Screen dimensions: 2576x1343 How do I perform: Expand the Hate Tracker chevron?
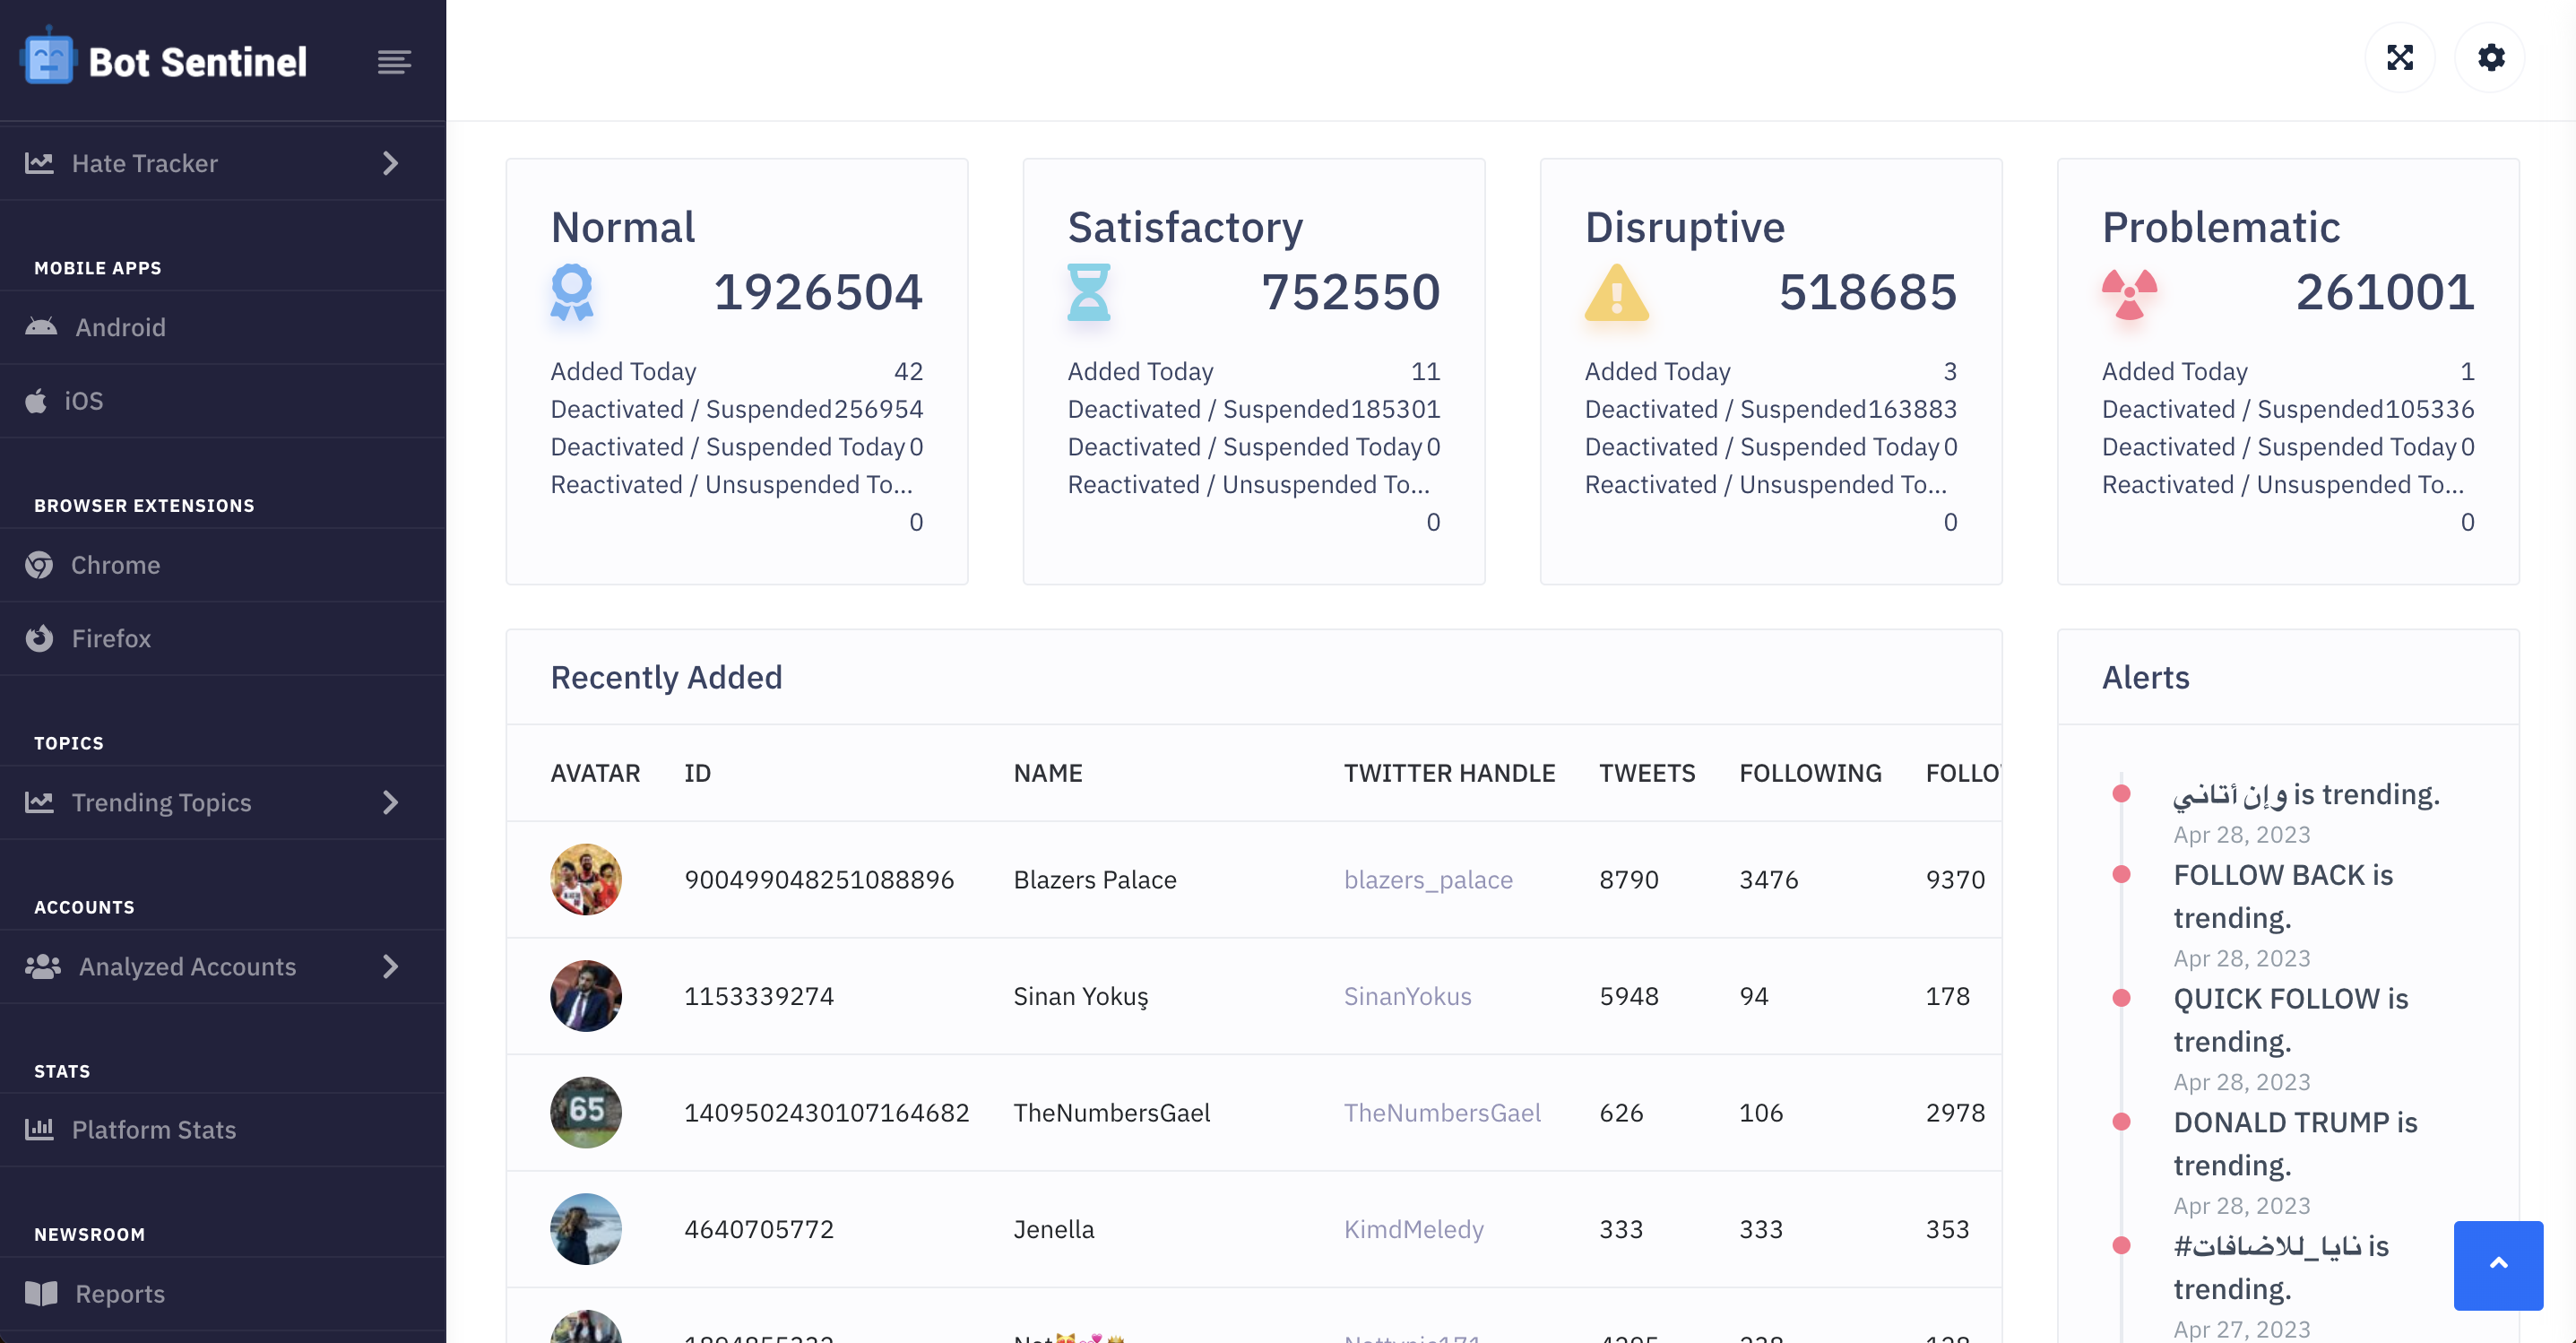[391, 163]
